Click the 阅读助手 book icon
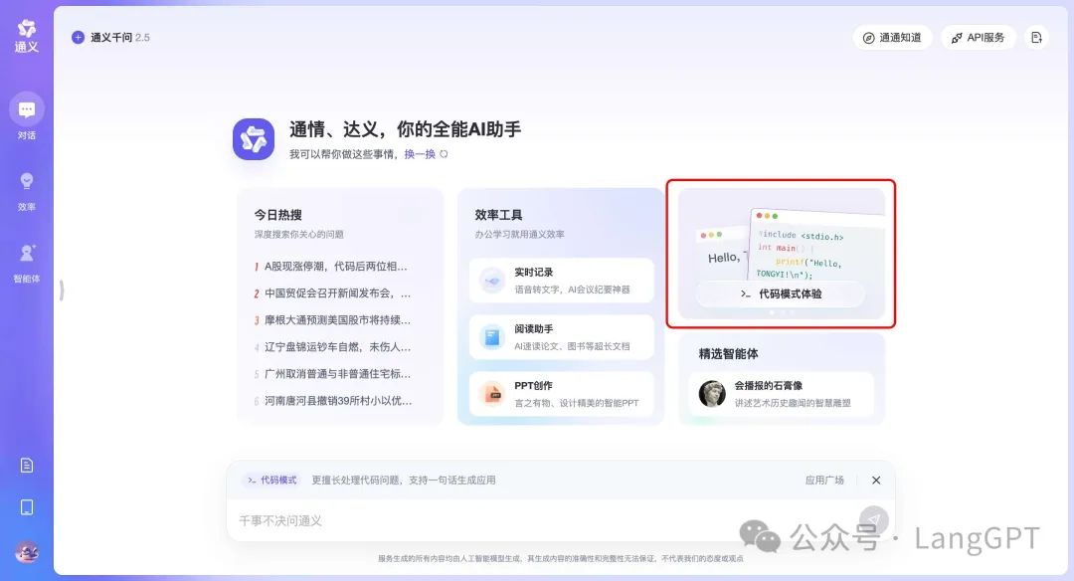 pos(492,337)
